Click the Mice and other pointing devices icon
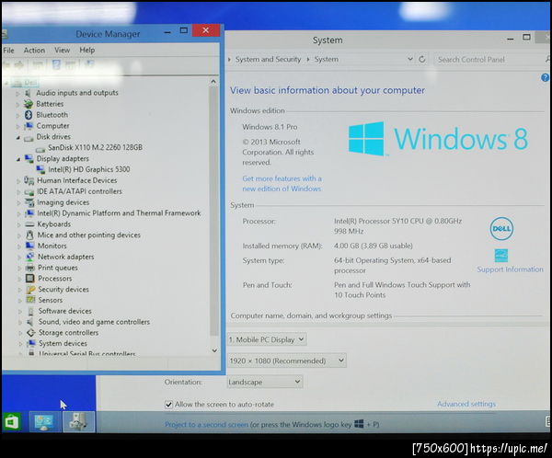This screenshot has width=552, height=458. tap(30, 235)
